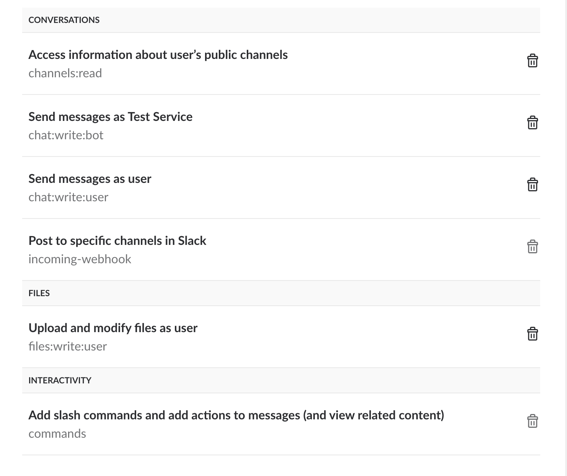This screenshot has width=567, height=476.
Task: Click 'Add slash commands and add actions' title
Action: coord(236,415)
